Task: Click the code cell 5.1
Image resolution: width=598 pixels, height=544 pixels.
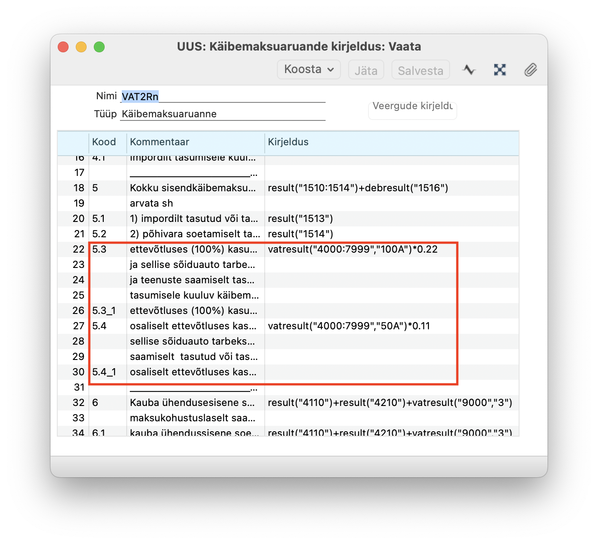Action: 98,219
